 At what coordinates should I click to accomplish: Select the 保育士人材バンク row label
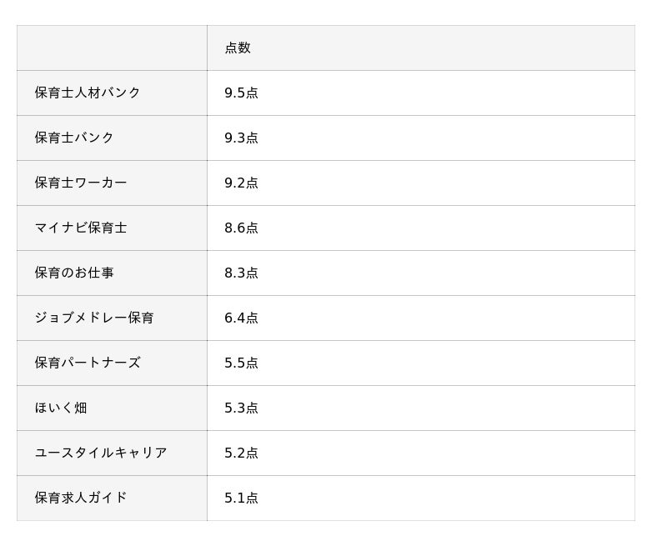coord(88,93)
